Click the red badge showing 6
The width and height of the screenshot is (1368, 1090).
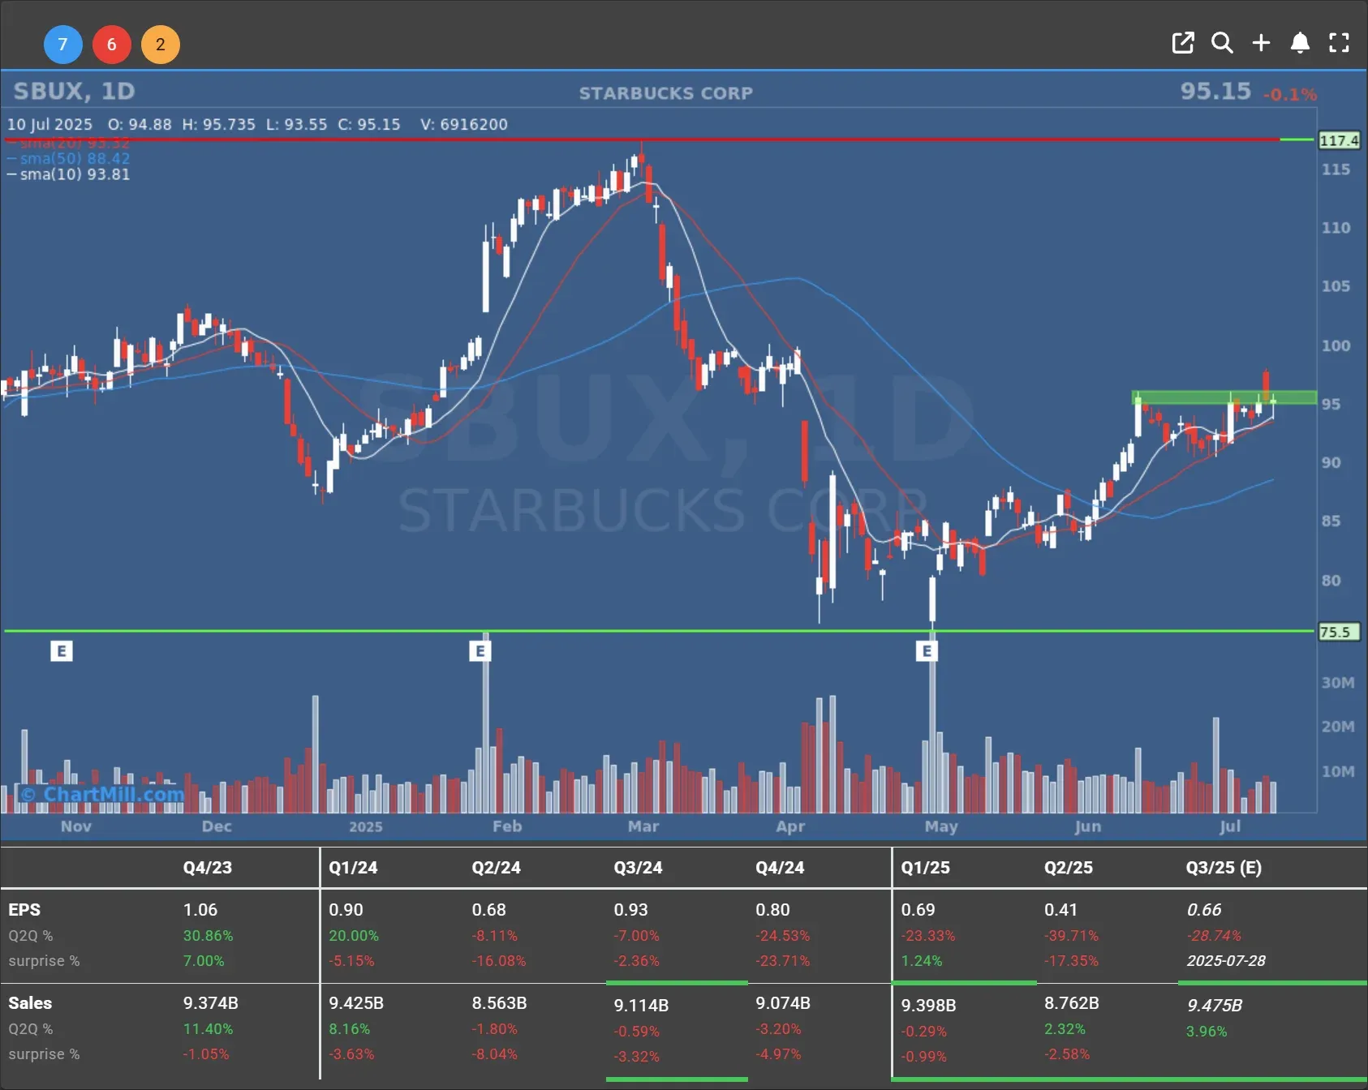[112, 45]
